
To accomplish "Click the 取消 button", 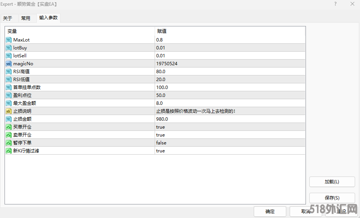I will click(306, 212).
